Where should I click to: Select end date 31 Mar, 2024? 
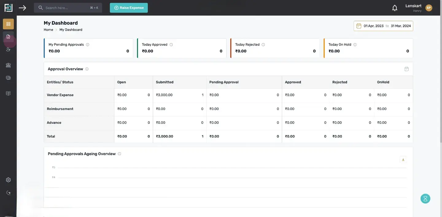pyautogui.click(x=401, y=26)
